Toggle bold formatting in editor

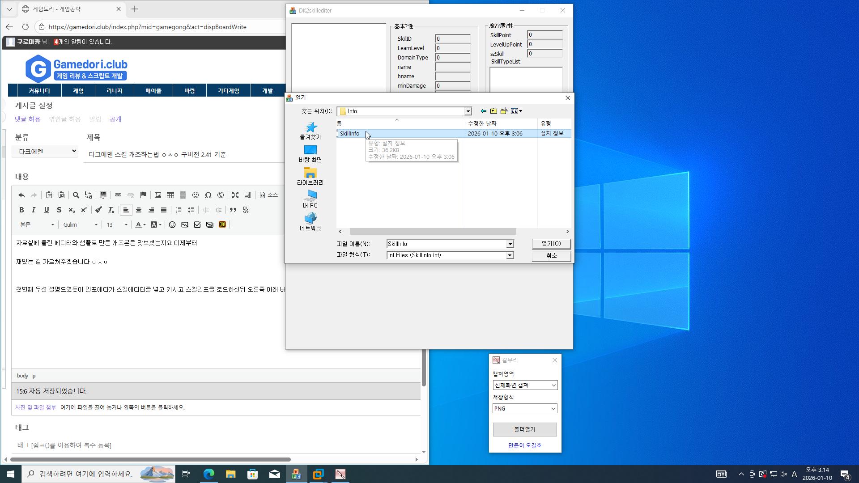[21, 210]
